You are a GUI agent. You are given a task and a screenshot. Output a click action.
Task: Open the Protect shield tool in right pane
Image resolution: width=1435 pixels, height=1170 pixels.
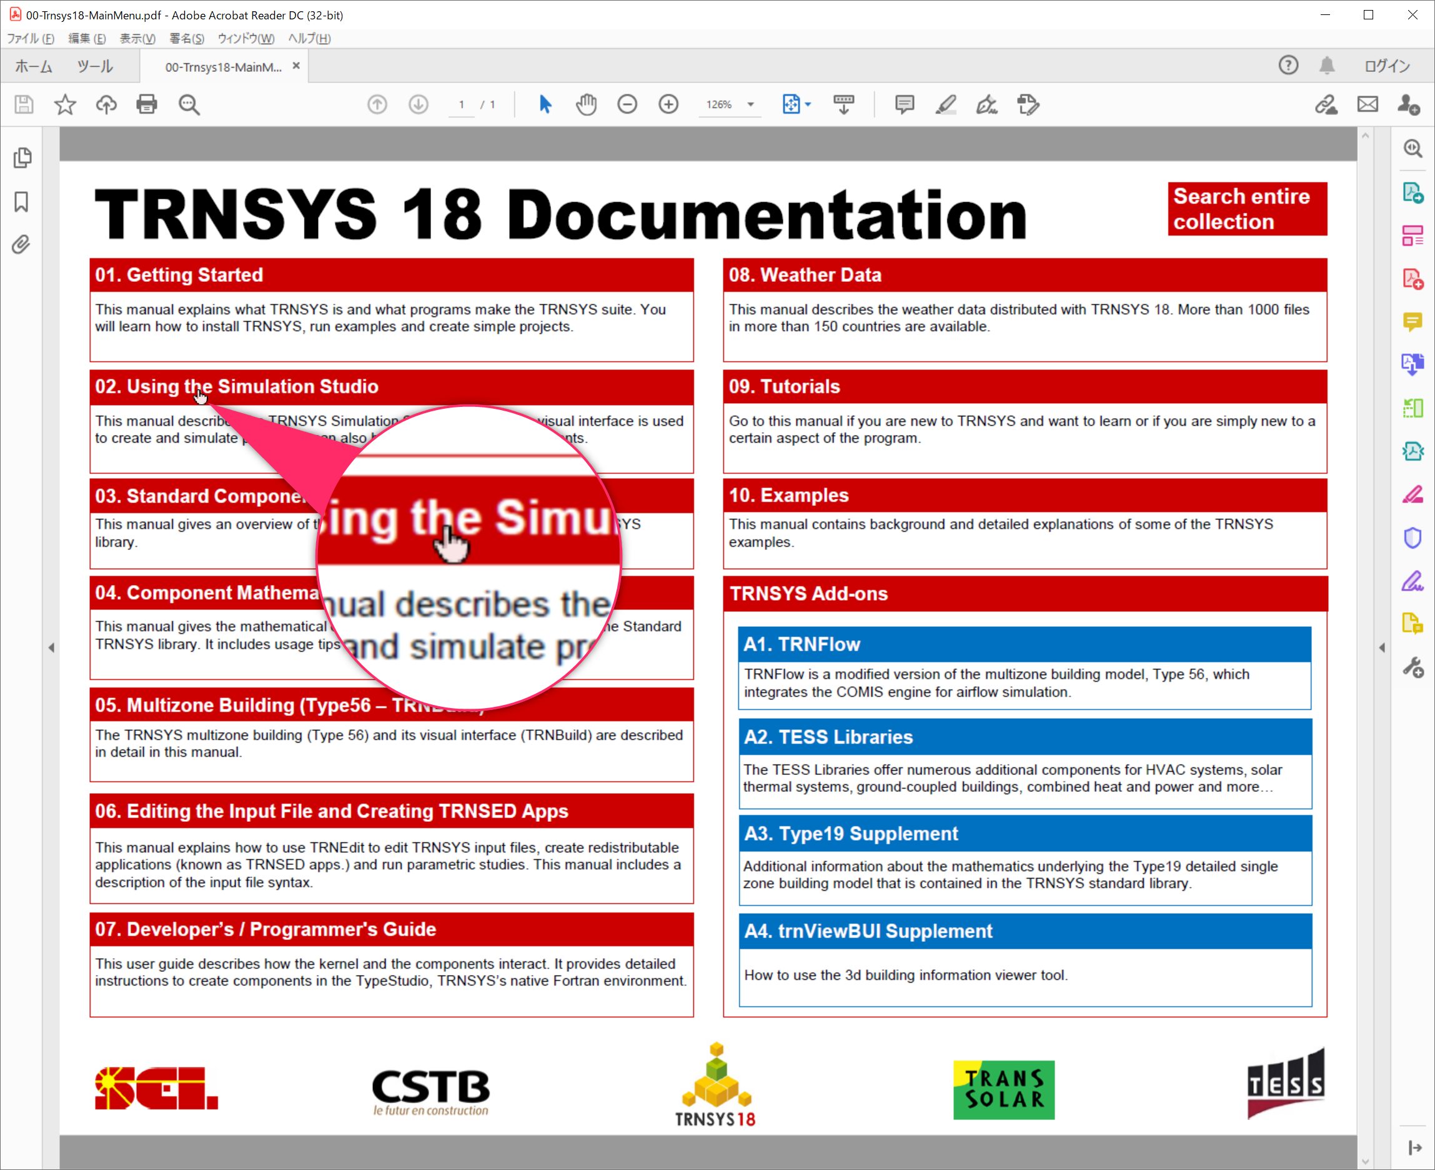tap(1413, 538)
